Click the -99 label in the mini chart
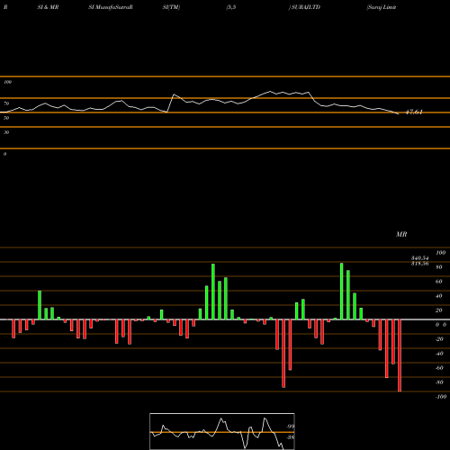Image resolution: width=450 pixels, height=450 pixels. pos(290,427)
